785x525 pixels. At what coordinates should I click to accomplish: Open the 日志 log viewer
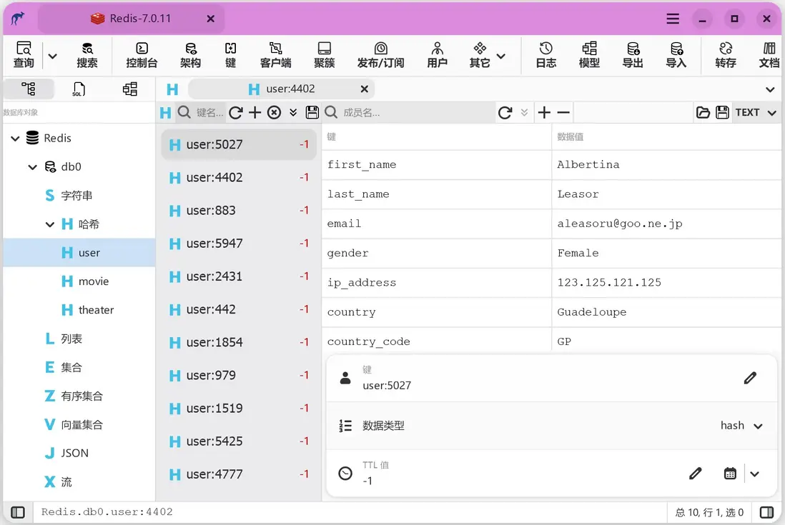(x=545, y=55)
